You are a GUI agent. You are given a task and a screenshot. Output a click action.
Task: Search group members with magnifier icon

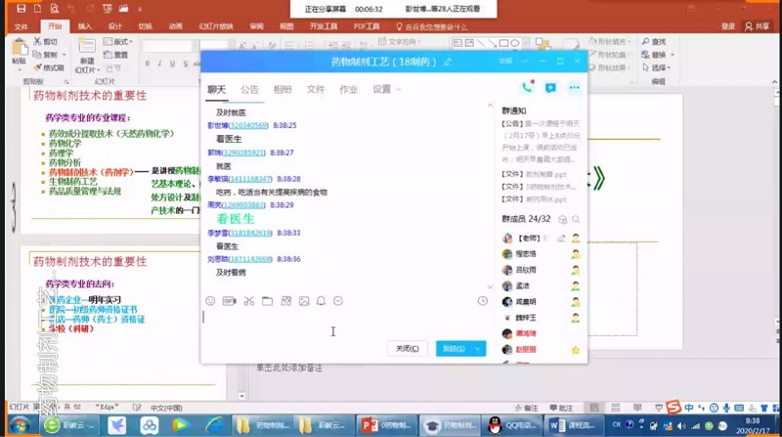tap(575, 219)
